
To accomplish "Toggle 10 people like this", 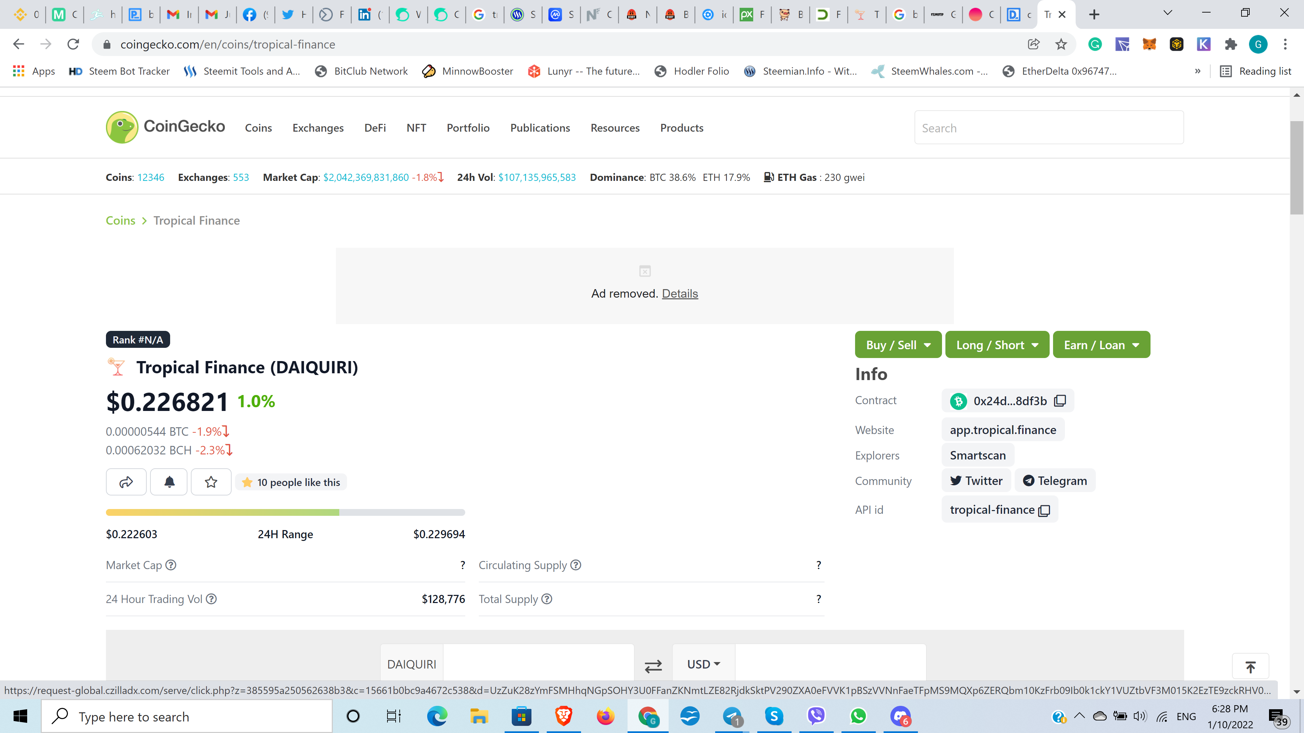I will click(291, 482).
